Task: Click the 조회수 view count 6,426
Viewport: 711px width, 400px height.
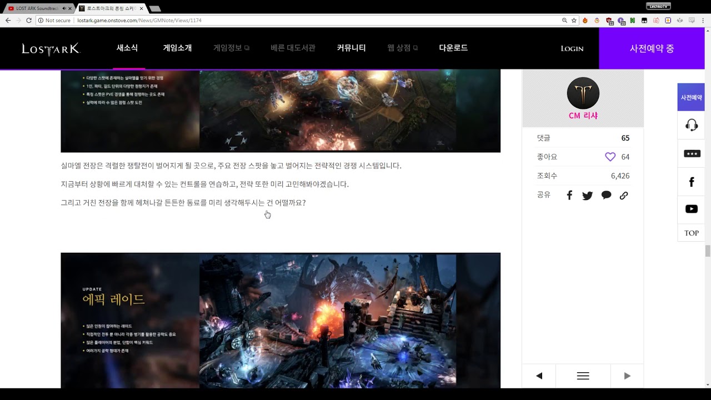Action: coord(620,176)
